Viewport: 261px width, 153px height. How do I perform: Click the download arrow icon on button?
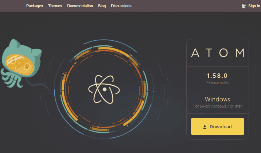(x=205, y=127)
